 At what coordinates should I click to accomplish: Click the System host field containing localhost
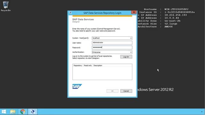112,38
